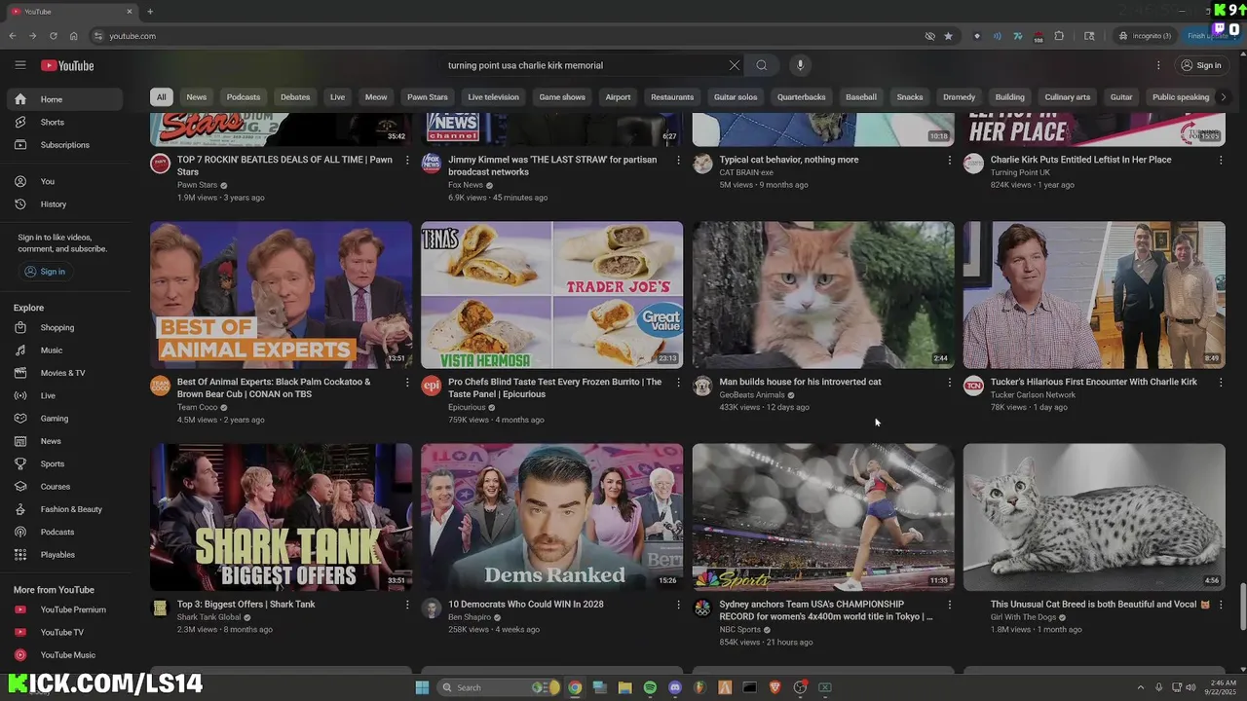Open Playables in Explore section
The width and height of the screenshot is (1247, 701).
(x=64, y=555)
